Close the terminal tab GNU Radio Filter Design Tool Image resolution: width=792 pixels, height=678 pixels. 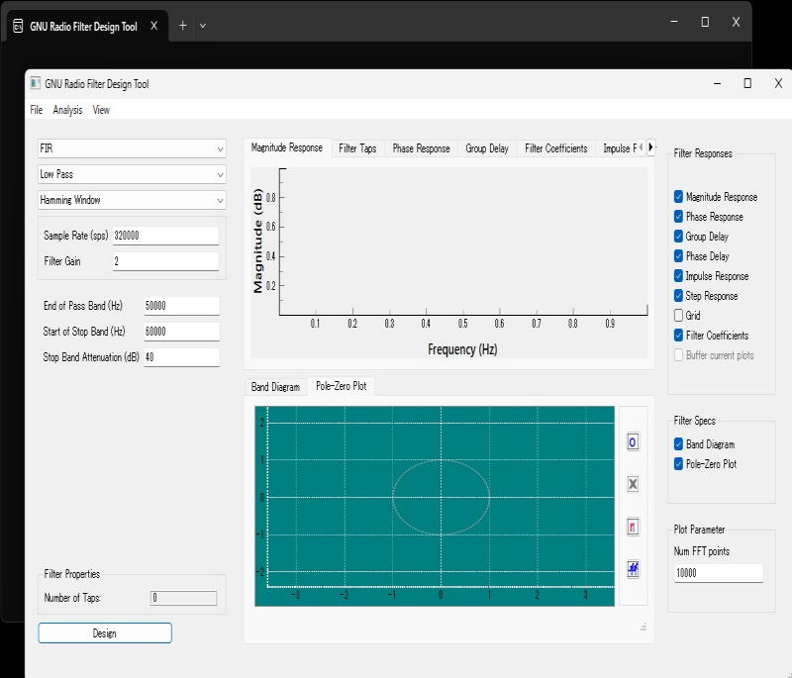pyautogui.click(x=154, y=26)
